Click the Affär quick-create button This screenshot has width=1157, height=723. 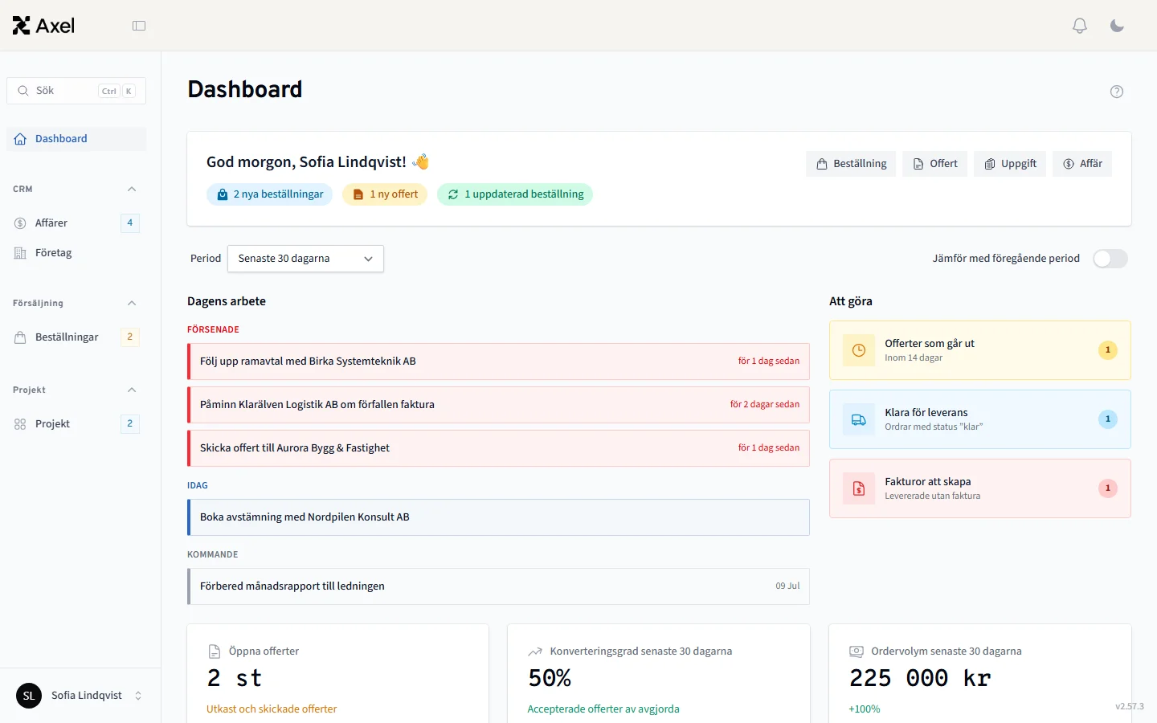point(1082,164)
